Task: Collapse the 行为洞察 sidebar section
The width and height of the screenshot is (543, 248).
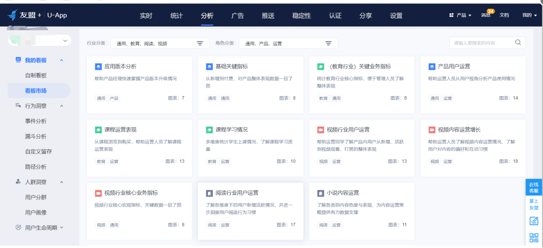Action: pos(61,106)
